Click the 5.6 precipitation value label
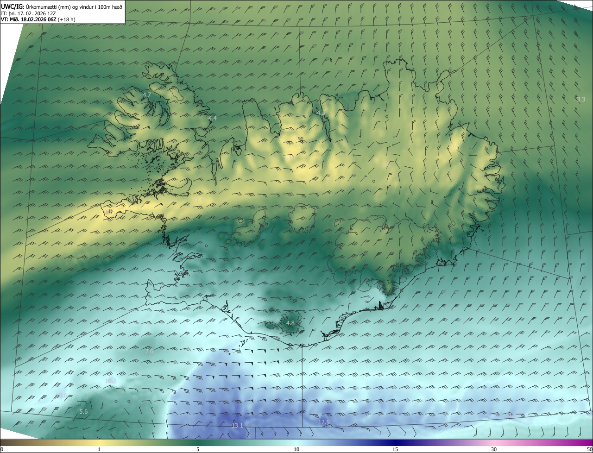Image resolution: width=593 pixels, height=453 pixels. click(84, 412)
